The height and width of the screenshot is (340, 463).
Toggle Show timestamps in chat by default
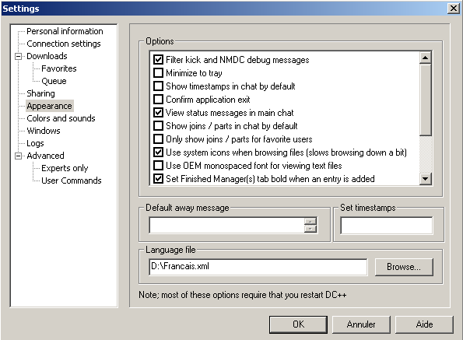pos(158,86)
